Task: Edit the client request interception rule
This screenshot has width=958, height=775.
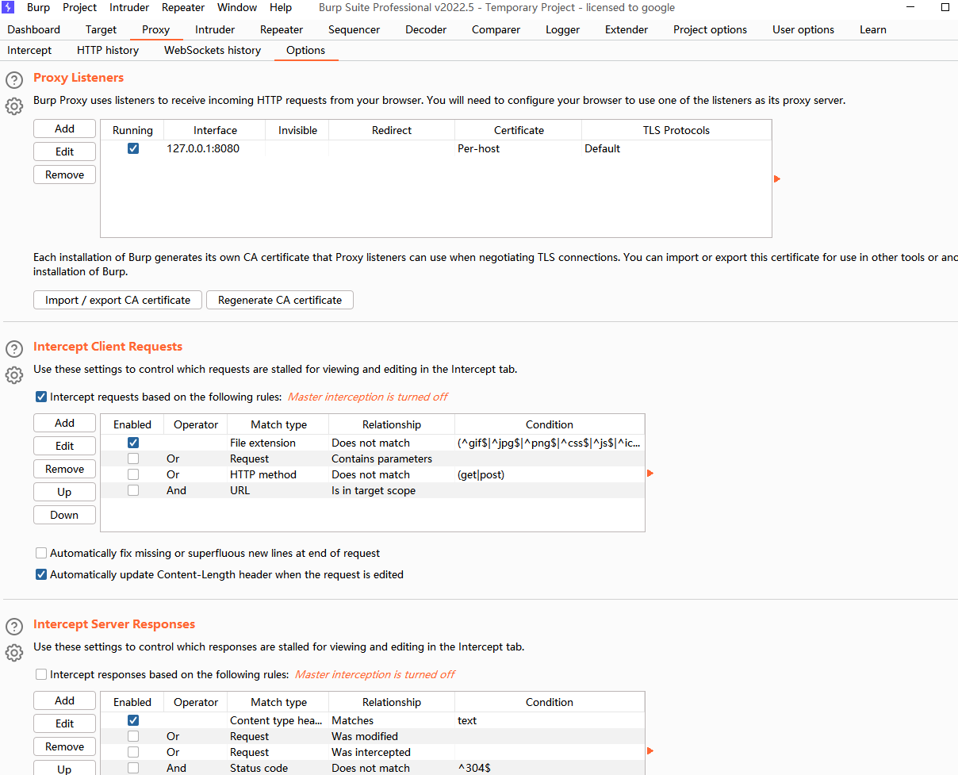Action: pos(64,446)
